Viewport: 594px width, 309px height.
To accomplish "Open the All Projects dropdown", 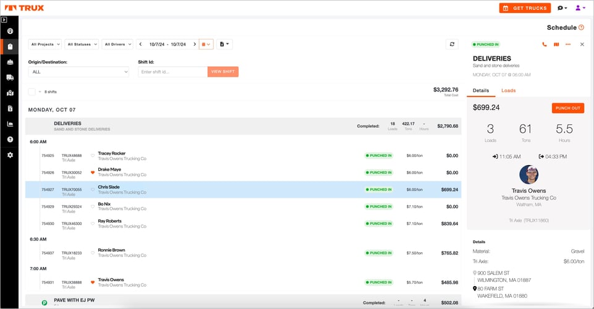I will pos(45,44).
